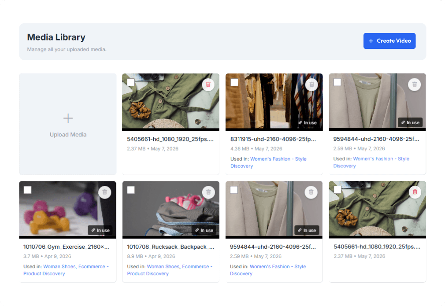Click trash icon on bottom-row 9594844-uhd card
This screenshot has height=306, width=445.
[311, 192]
